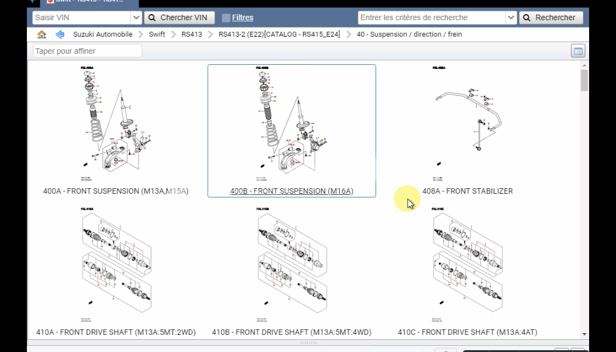
Task: Open 400A front suspension diagram thumbnail
Action: tap(116, 123)
